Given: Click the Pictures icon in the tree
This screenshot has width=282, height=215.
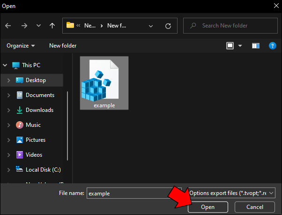Looking at the screenshot, I should click(x=19, y=140).
